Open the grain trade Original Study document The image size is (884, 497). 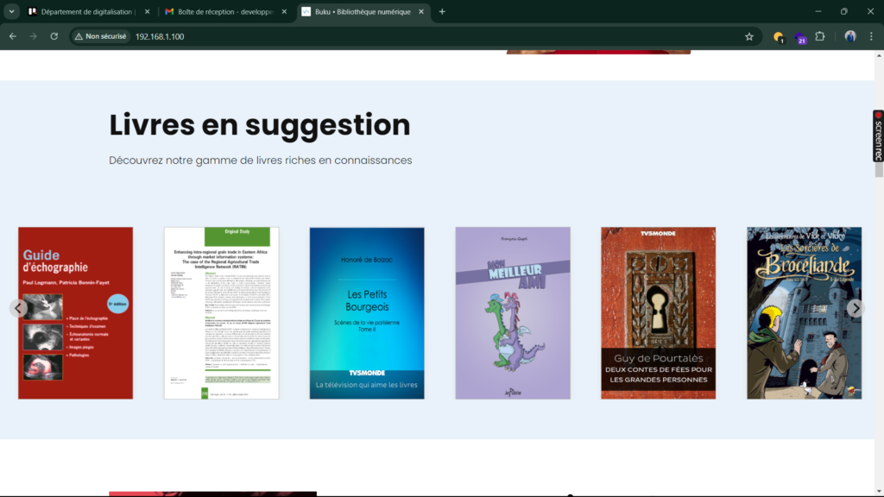point(222,313)
